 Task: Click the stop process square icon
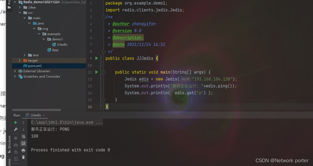tap(16, 138)
